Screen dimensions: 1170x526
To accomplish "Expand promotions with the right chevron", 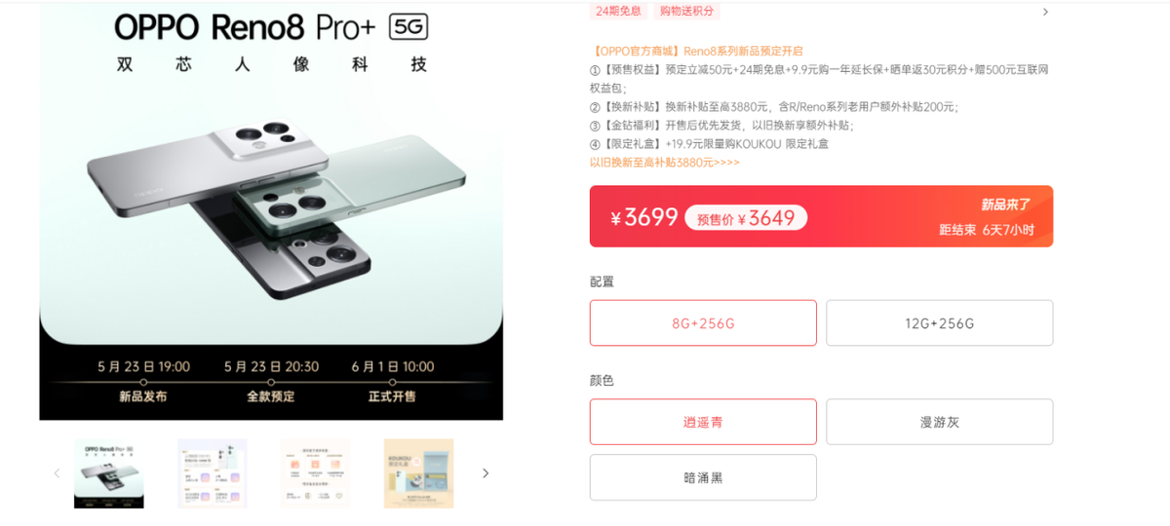I will [x=1045, y=12].
